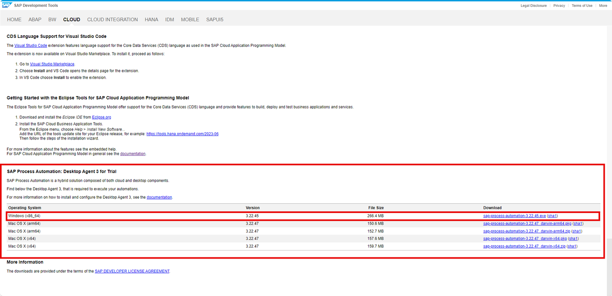The height and width of the screenshot is (296, 612).
Task: Click the Version column header
Action: point(252,208)
